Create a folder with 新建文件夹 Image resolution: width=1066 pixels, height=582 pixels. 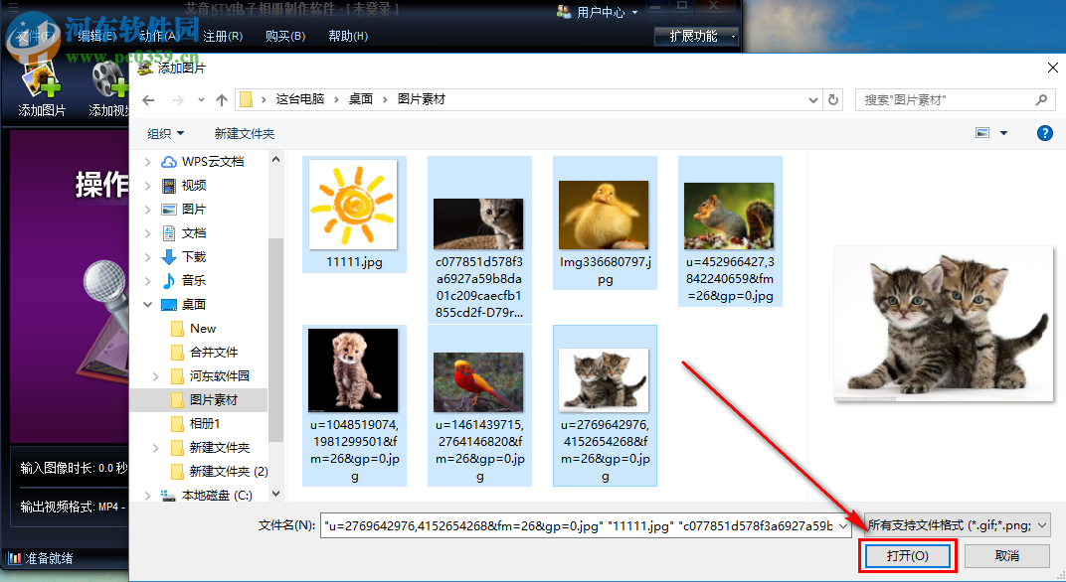click(x=243, y=132)
